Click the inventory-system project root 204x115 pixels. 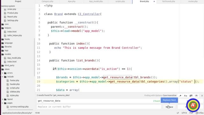[x=8, y=6]
